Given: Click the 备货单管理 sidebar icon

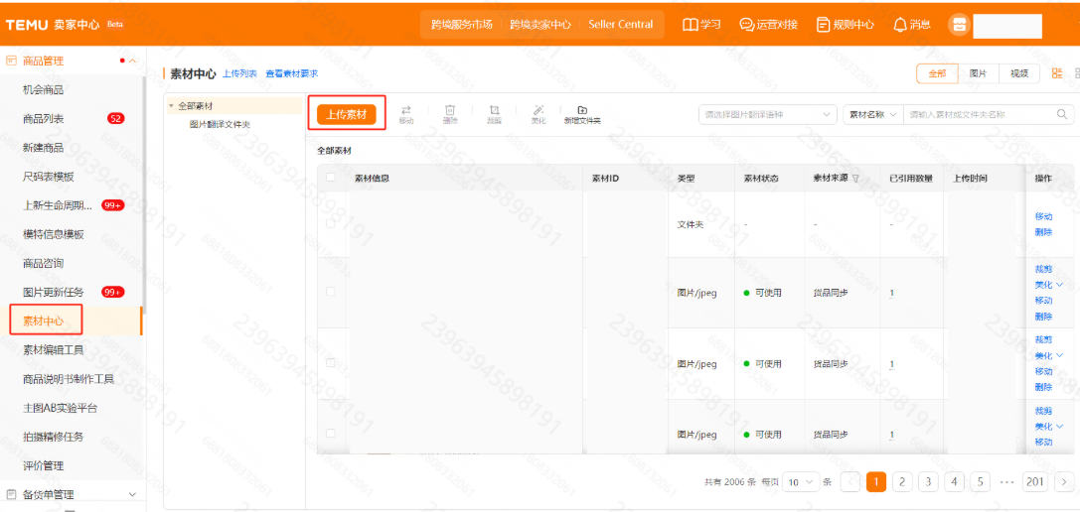Looking at the screenshot, I should coord(10,494).
